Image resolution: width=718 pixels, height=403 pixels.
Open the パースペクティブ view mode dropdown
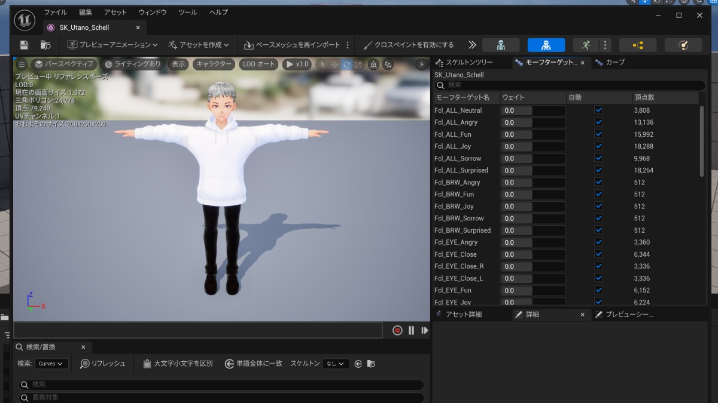(x=64, y=64)
